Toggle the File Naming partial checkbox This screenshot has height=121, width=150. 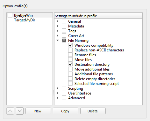coord(64,40)
